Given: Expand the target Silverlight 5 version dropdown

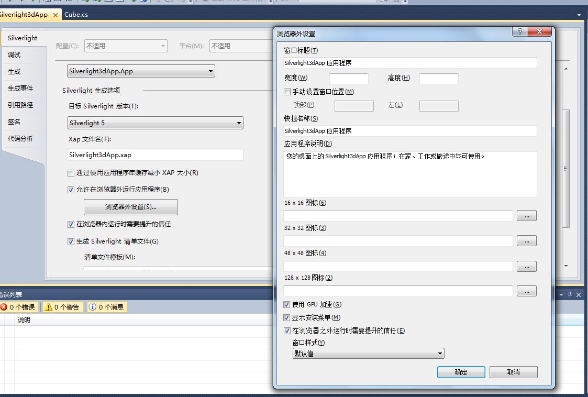Looking at the screenshot, I should click(x=156, y=123).
